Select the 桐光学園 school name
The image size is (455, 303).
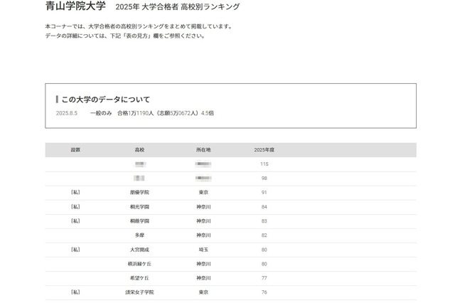pyautogui.click(x=139, y=207)
